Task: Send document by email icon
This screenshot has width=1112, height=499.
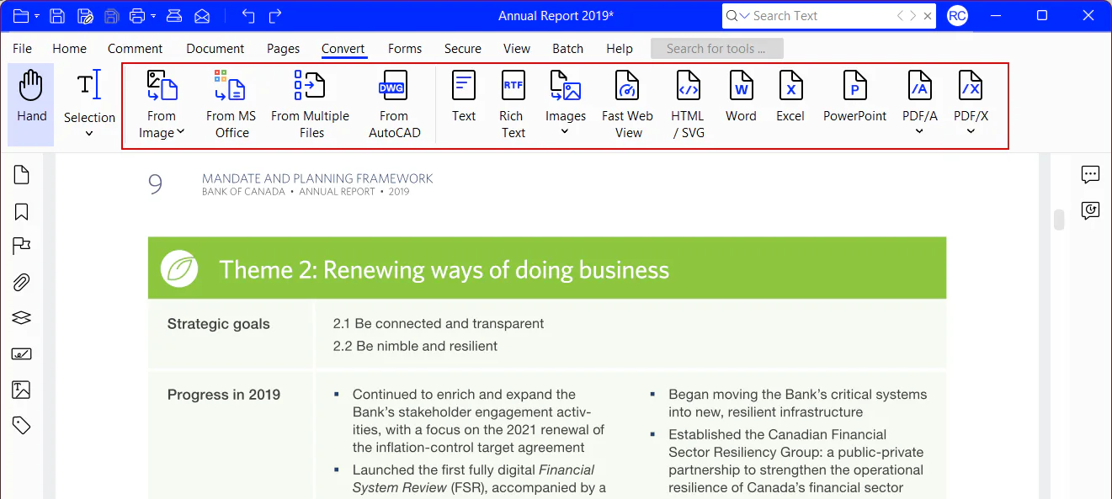Action: (x=202, y=16)
